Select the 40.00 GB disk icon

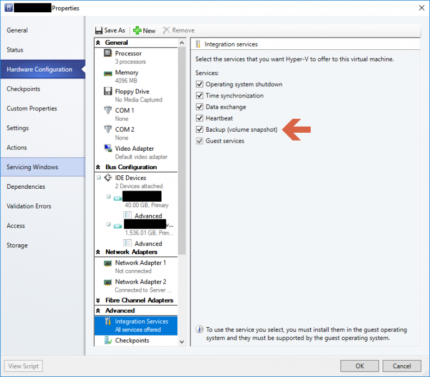118,198
